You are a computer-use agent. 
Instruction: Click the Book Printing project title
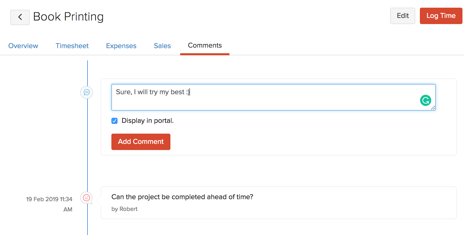[x=68, y=17]
